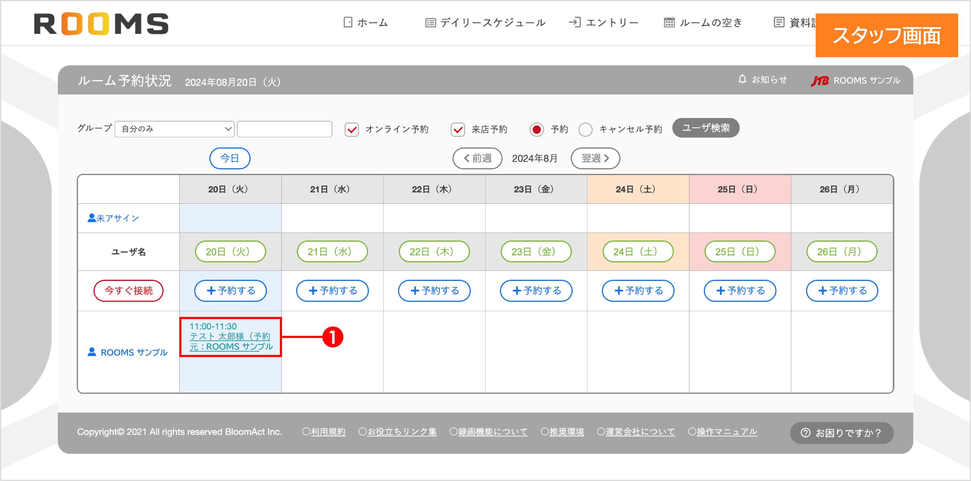Open ルームの空き via the calendar icon

(669, 22)
